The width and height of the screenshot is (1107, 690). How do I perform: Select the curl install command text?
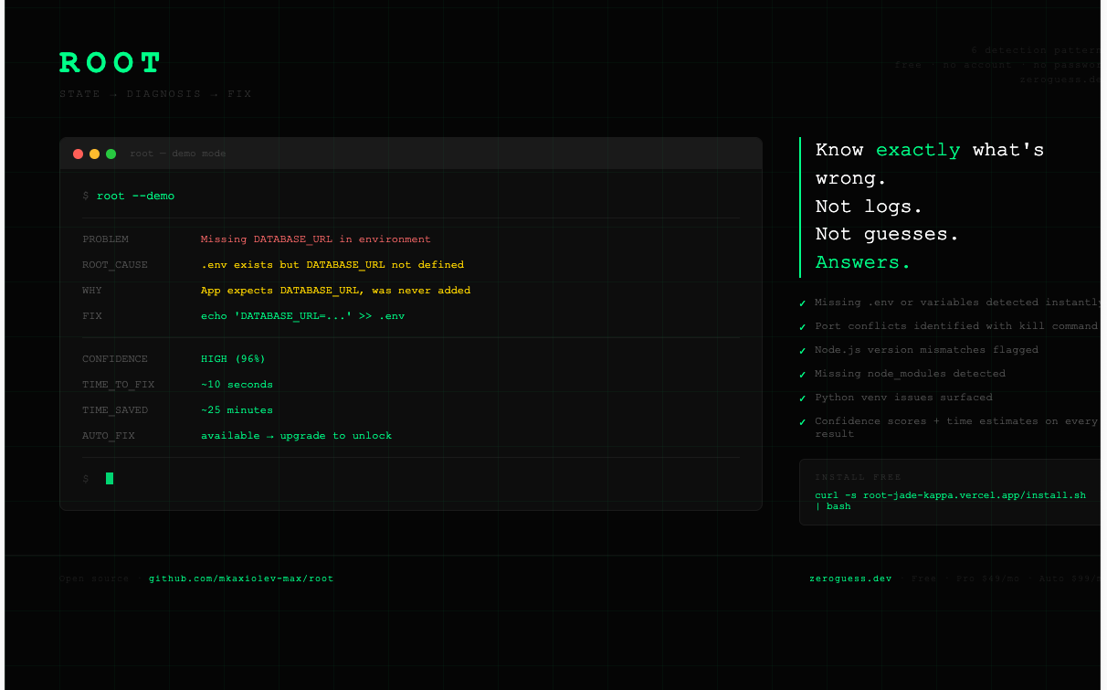tap(950, 501)
